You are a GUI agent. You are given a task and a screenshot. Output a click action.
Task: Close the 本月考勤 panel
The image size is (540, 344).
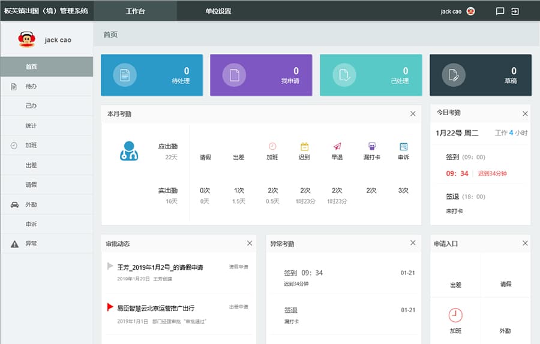pos(413,114)
